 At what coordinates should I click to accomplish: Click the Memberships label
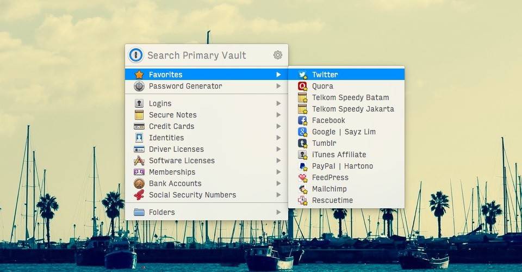(172, 172)
